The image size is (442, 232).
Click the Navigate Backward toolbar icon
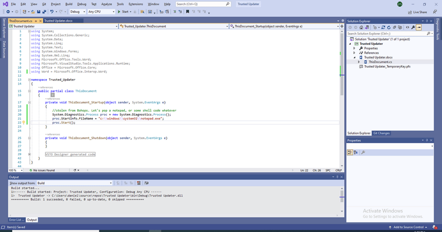pos(8,12)
